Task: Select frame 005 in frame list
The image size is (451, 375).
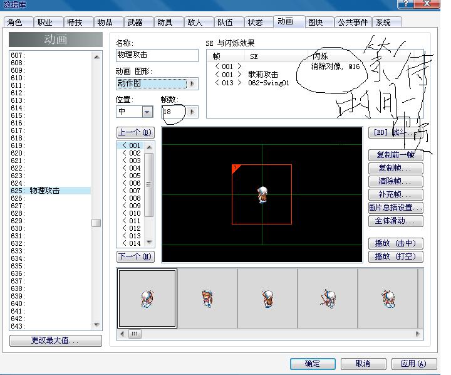Action: click(x=132, y=176)
